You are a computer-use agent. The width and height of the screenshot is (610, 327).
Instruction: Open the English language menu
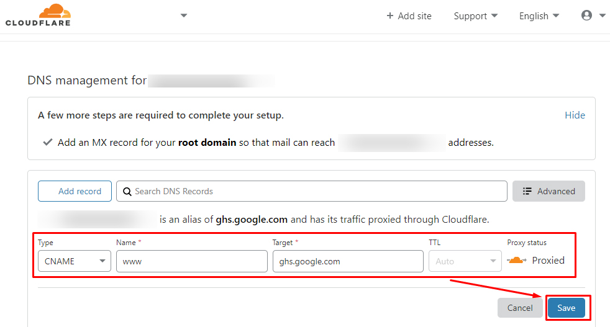click(539, 16)
